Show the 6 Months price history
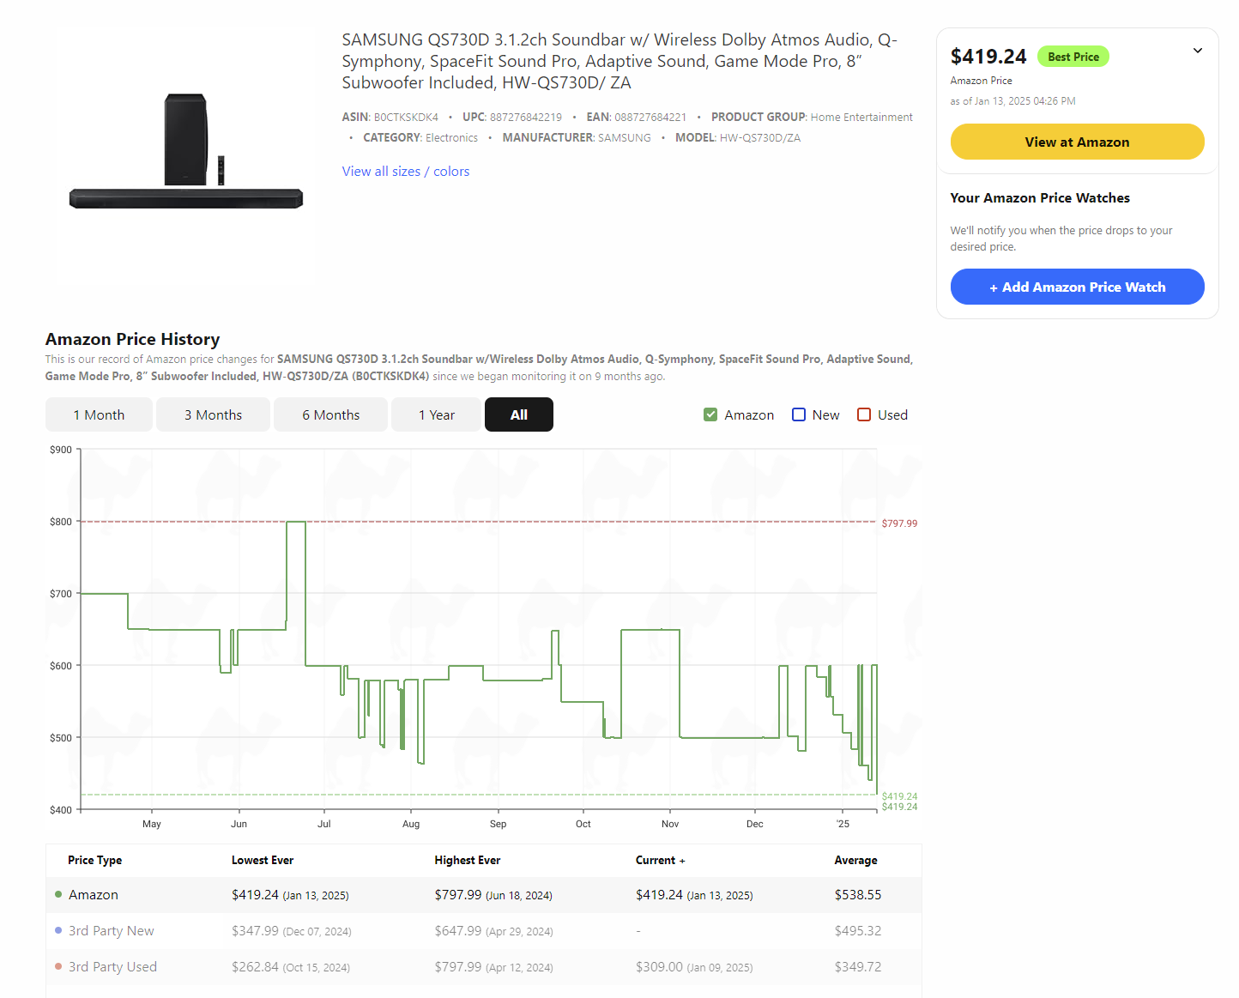 pos(330,414)
